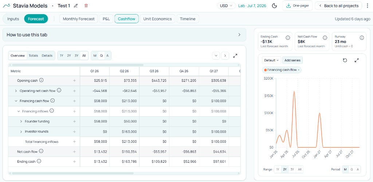This screenshot has height=182, width=373.
Task: Delete project using red trash icon
Action: pos(86,6)
